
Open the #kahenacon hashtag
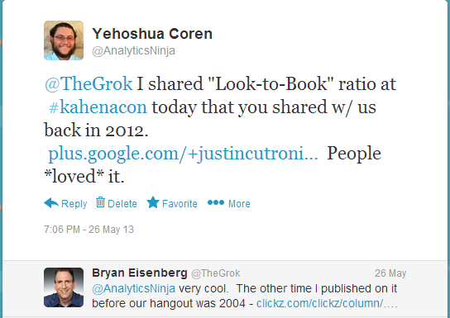coord(98,107)
